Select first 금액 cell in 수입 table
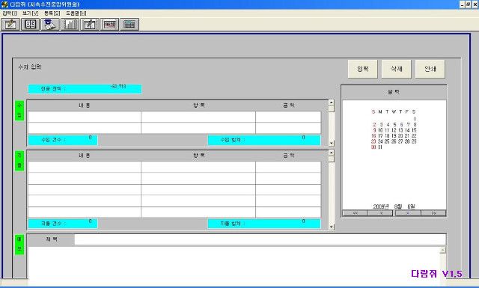This screenshot has width=479, height=288. tap(288, 117)
